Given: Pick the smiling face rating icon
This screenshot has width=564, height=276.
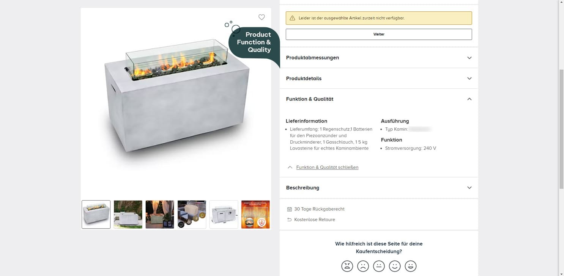Looking at the screenshot, I should point(395,266).
